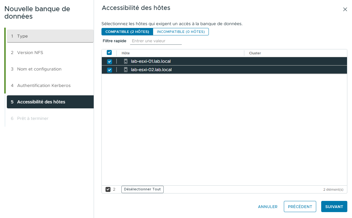This screenshot has width=352, height=218.
Task: Toggle the select-all checkbox in the header
Action: [109, 52]
